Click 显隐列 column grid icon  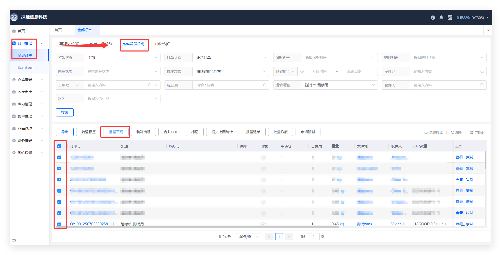pyautogui.click(x=472, y=132)
